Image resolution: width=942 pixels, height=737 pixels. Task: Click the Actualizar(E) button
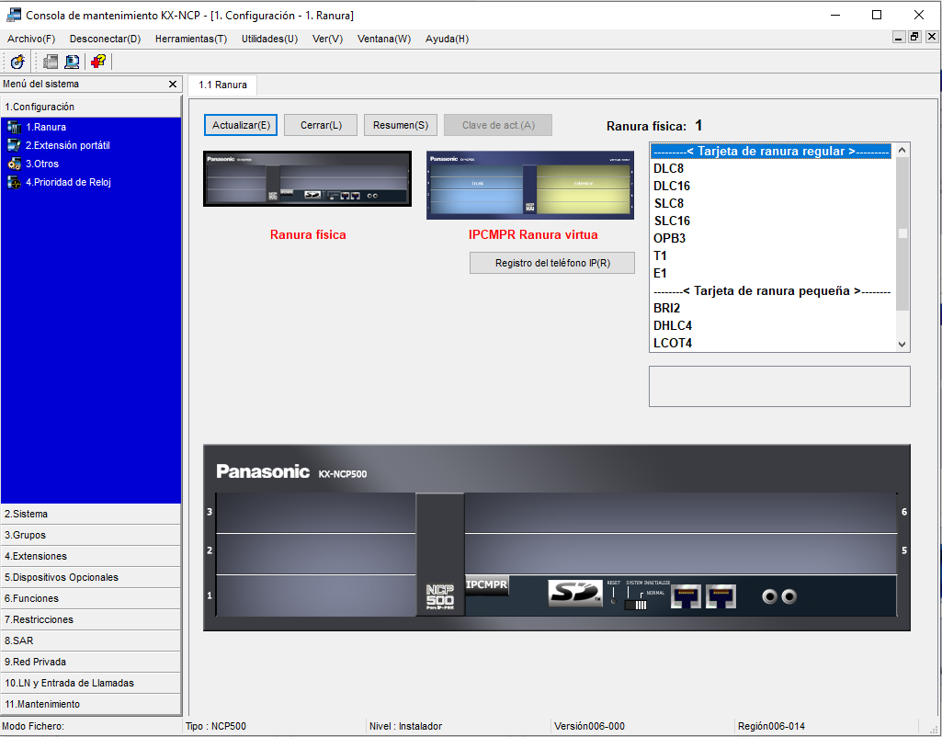tap(240, 125)
